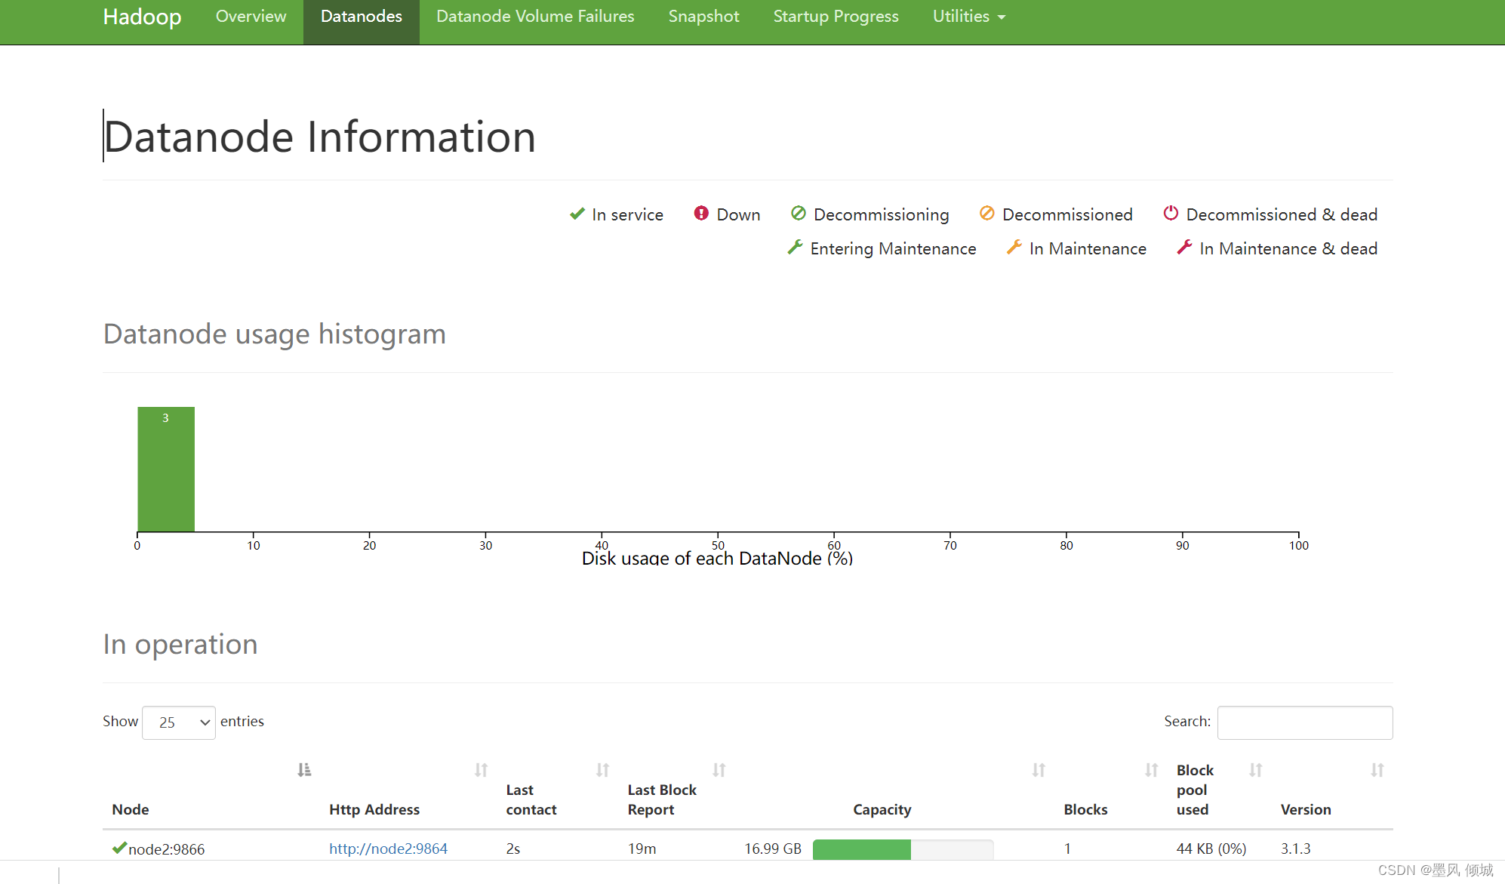Click the '2s' last contact cell
1505x884 pixels.
tap(513, 849)
